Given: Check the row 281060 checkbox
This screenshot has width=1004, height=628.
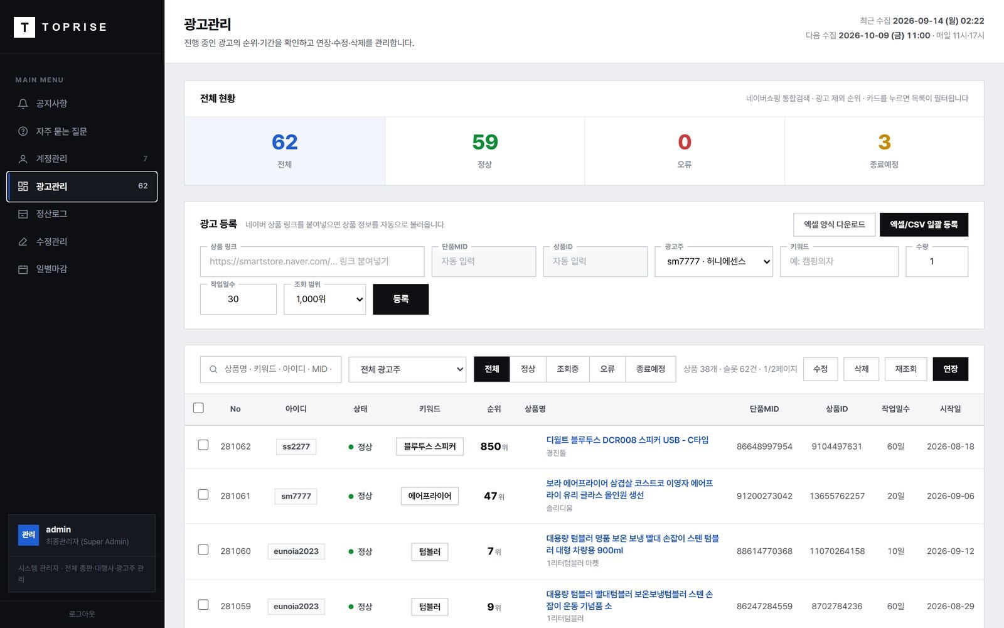Looking at the screenshot, I should point(203,550).
